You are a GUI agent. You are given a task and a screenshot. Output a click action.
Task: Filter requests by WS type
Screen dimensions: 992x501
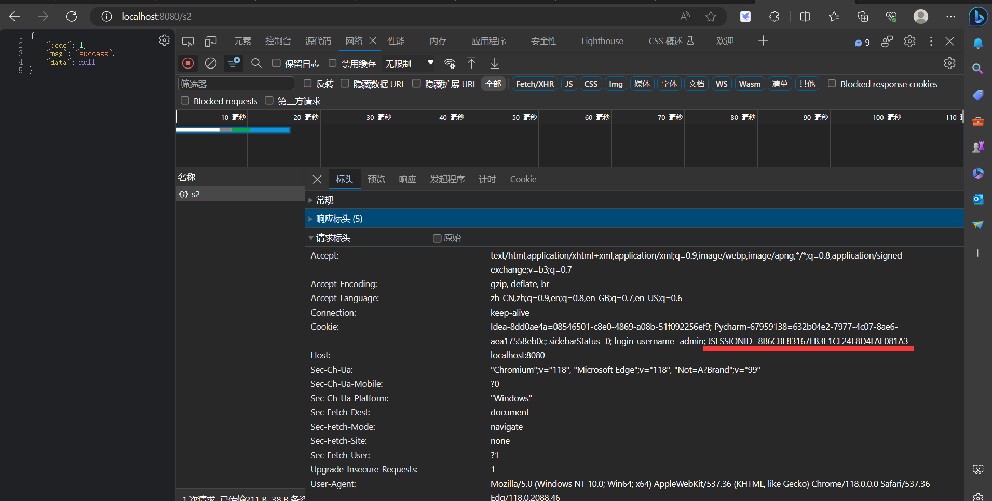coord(721,84)
